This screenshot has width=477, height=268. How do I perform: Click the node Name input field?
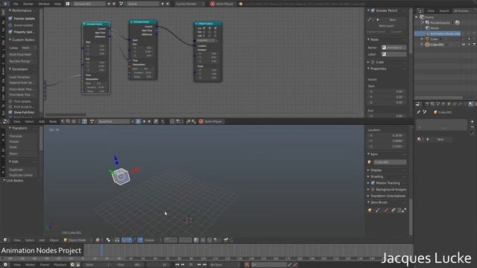click(x=394, y=48)
